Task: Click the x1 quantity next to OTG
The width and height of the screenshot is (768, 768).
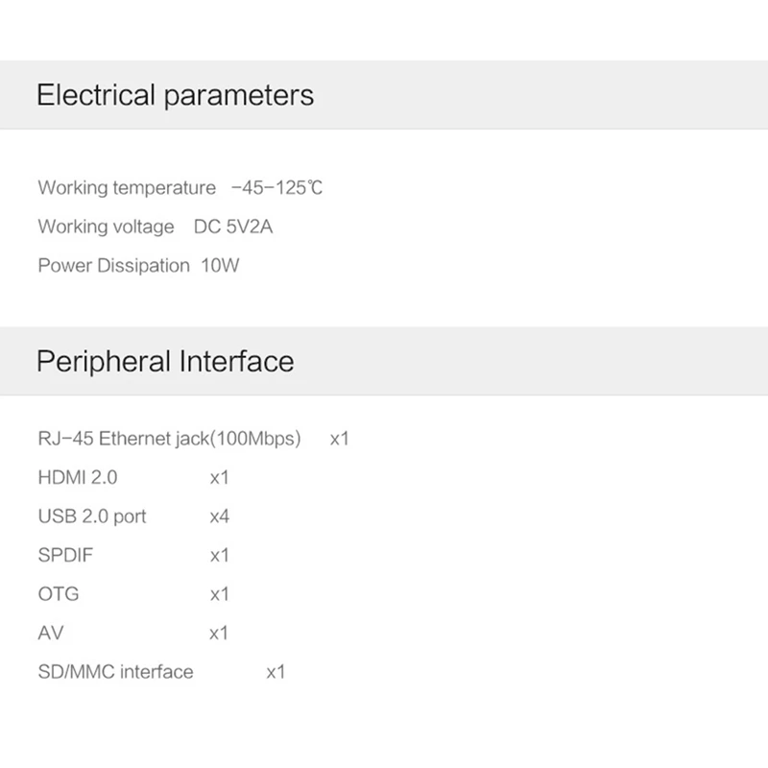Action: tap(220, 594)
